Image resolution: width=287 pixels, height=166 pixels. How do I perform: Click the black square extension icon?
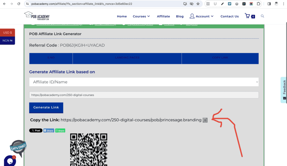pos(244,4)
